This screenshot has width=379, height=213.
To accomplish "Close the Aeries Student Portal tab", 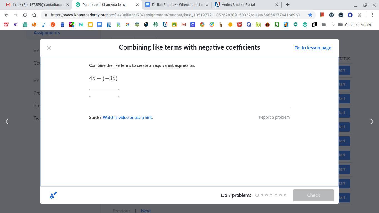I will pyautogui.click(x=277, y=5).
